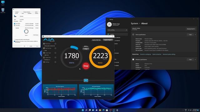The image size is (200, 112).
Task: Click the System Disk Test button
Action: pyautogui.click(x=96, y=40)
